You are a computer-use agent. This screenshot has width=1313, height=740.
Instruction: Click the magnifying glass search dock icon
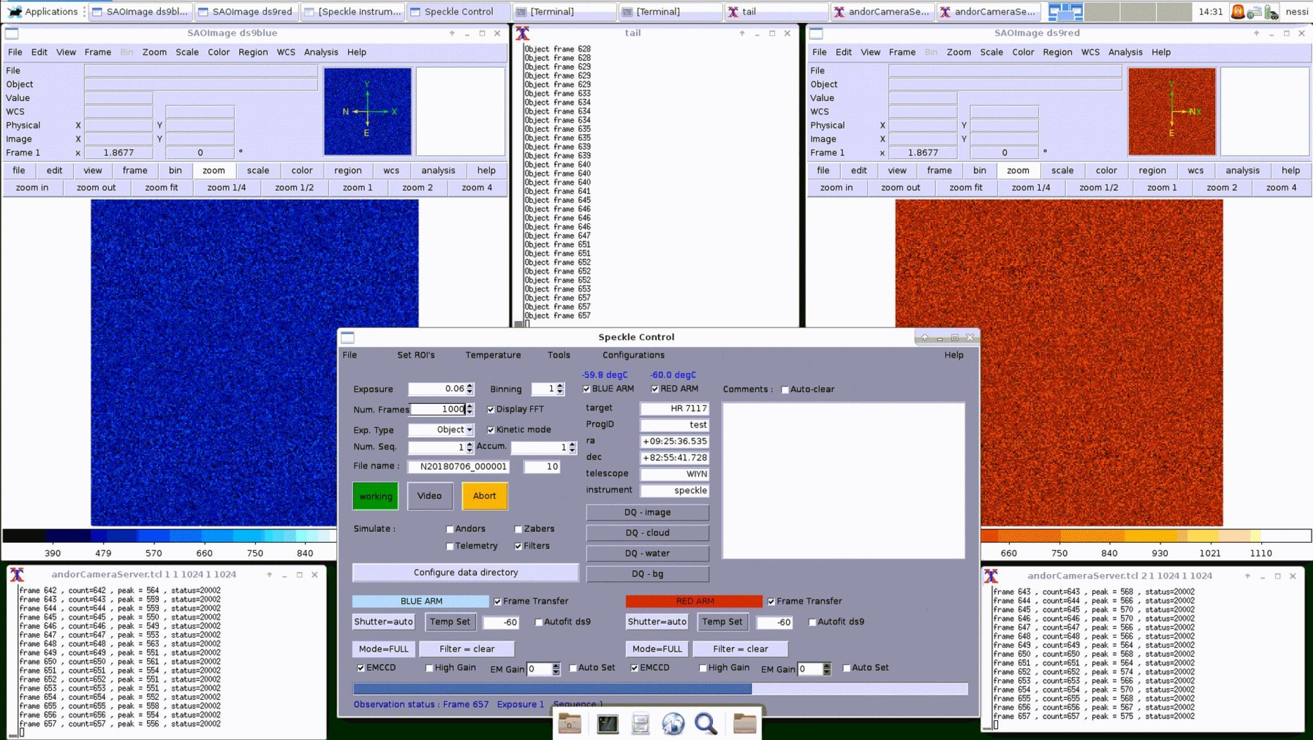coord(706,724)
